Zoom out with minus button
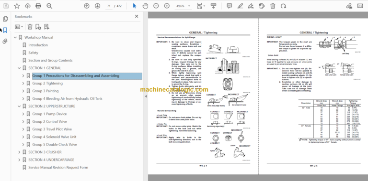This screenshot has height=181, width=368. coord(156,6)
